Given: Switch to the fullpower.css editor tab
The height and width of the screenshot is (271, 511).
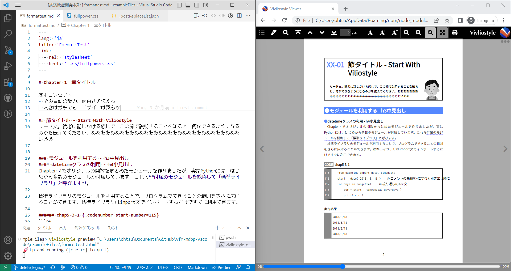Looking at the screenshot, I should pyautogui.click(x=86, y=16).
